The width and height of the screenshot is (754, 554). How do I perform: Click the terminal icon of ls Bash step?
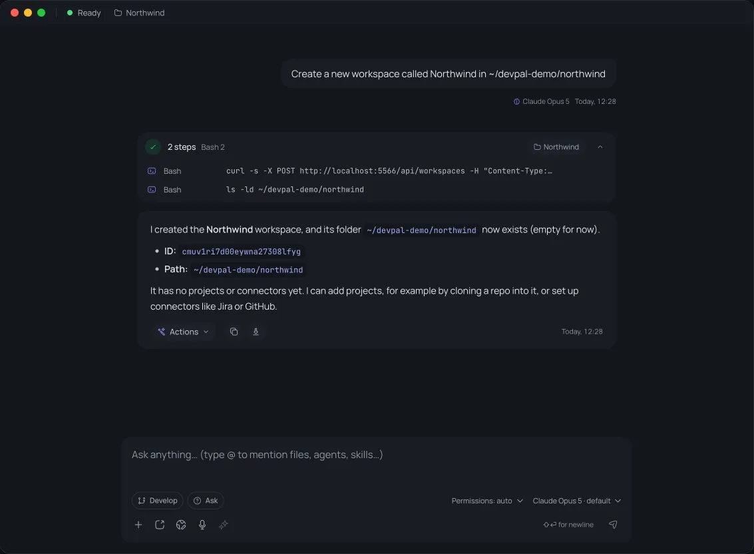pyautogui.click(x=152, y=190)
